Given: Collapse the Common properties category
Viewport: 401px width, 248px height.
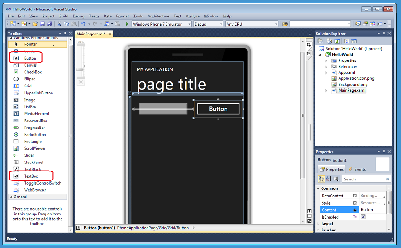Looking at the screenshot, I should click(x=318, y=188).
